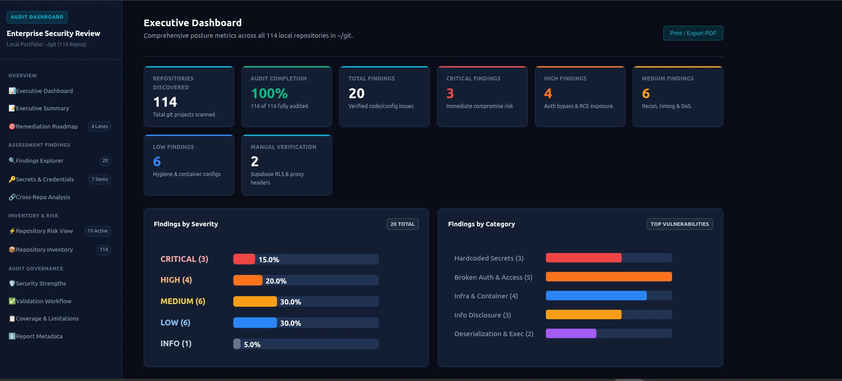
Task: Click the orange High severity bar
Action: pos(248,280)
